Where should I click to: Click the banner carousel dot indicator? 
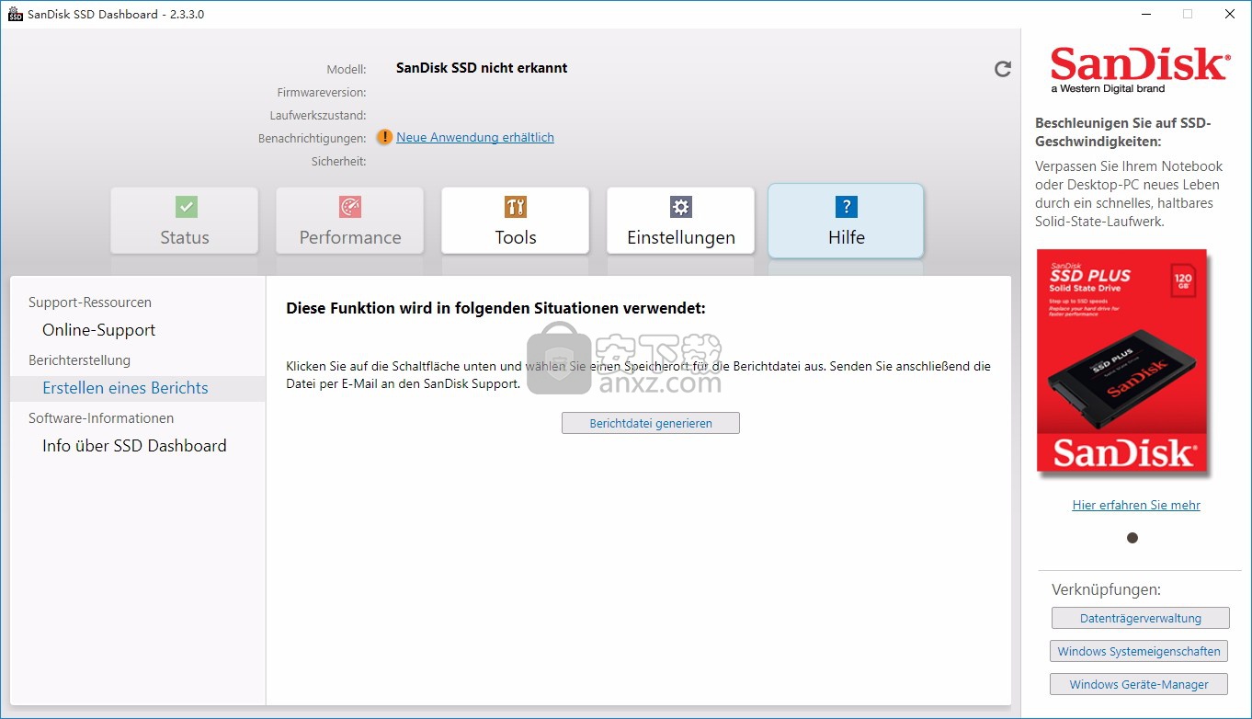pyautogui.click(x=1132, y=538)
